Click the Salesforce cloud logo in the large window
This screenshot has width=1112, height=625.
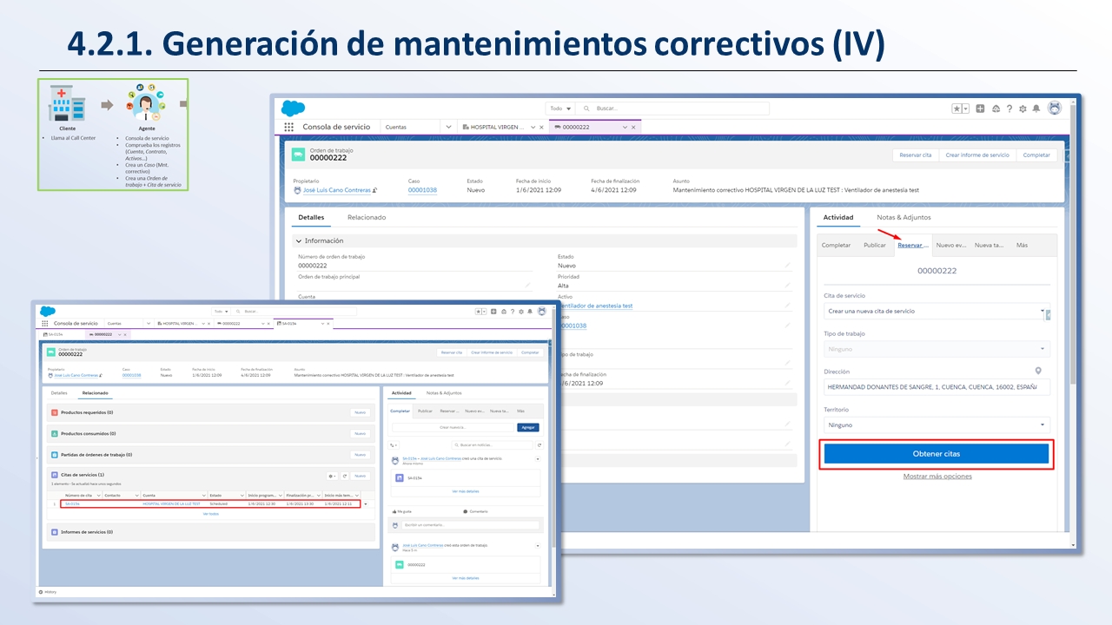point(293,109)
